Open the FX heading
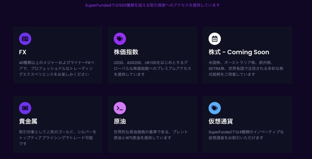This screenshot has width=312, height=159. point(23,52)
